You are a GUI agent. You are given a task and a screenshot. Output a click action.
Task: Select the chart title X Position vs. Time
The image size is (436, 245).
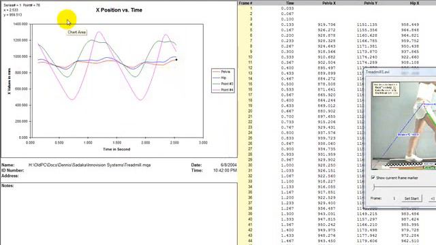pyautogui.click(x=119, y=10)
